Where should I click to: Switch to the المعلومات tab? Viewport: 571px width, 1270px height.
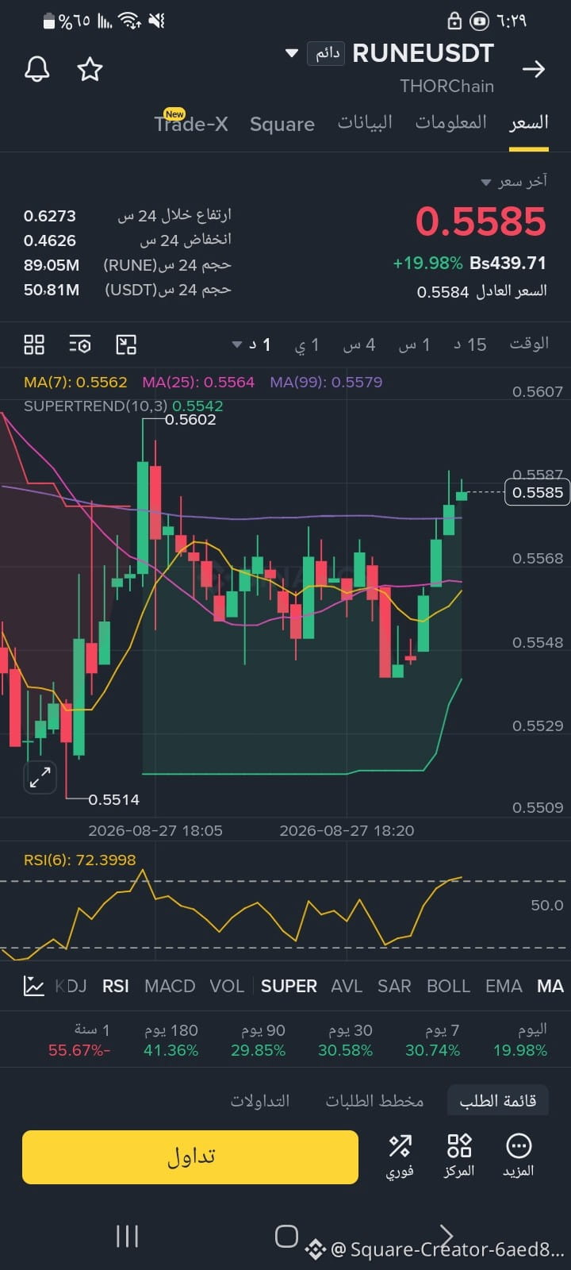[451, 122]
